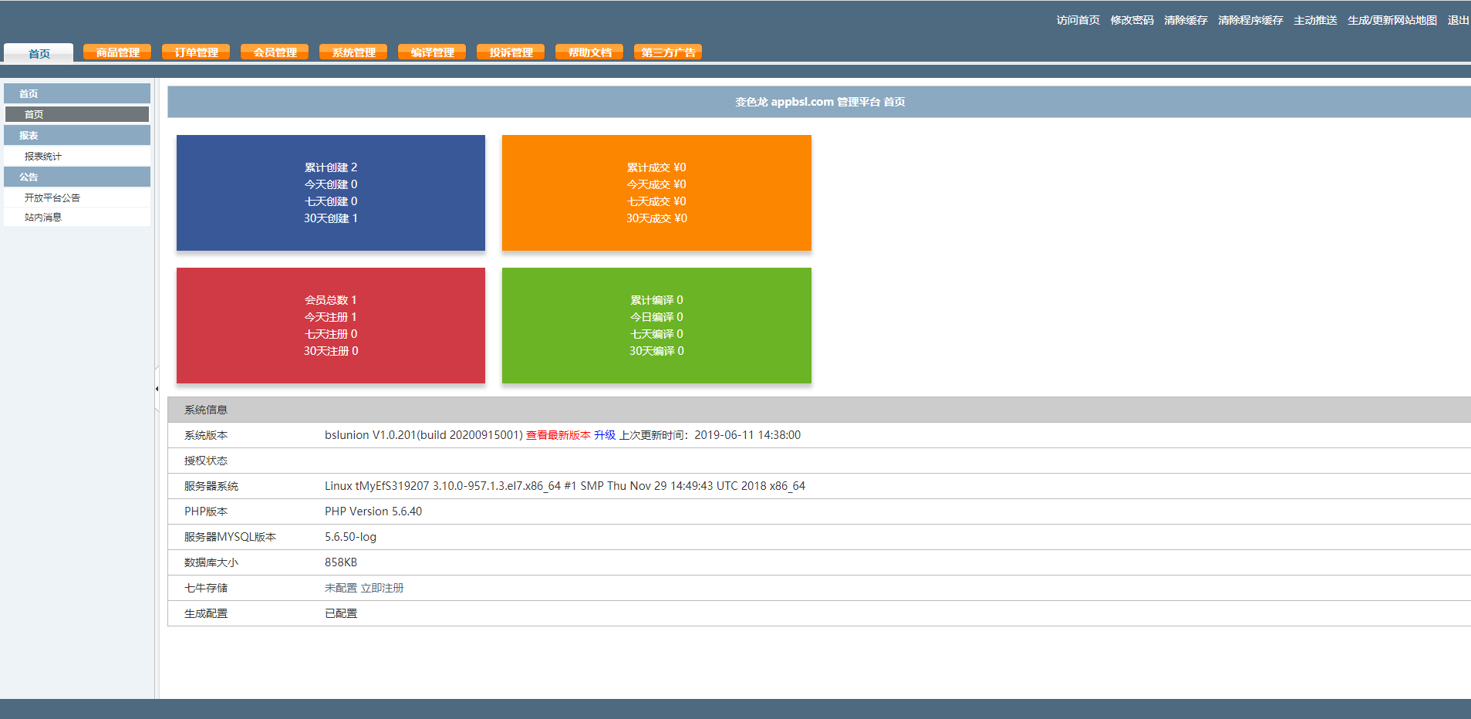Open the 商品管理 tab

pyautogui.click(x=117, y=52)
